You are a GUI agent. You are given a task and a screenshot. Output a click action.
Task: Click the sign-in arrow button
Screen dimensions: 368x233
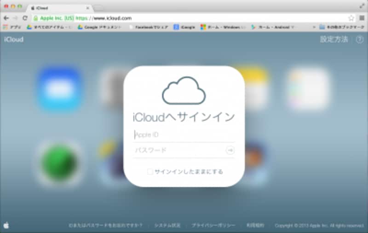click(x=230, y=150)
